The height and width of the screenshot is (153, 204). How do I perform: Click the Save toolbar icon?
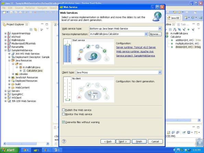pos(11,12)
